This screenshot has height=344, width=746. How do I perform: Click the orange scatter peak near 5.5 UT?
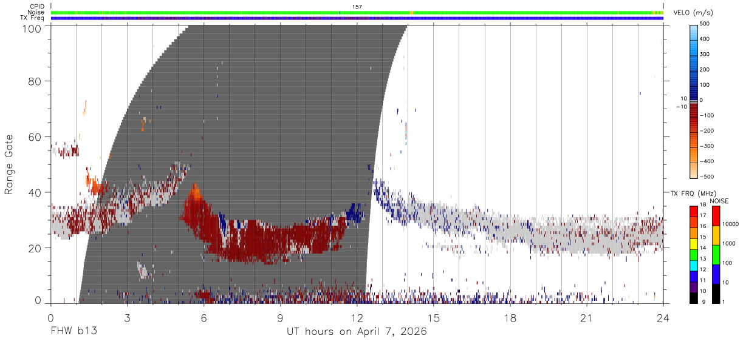click(195, 193)
